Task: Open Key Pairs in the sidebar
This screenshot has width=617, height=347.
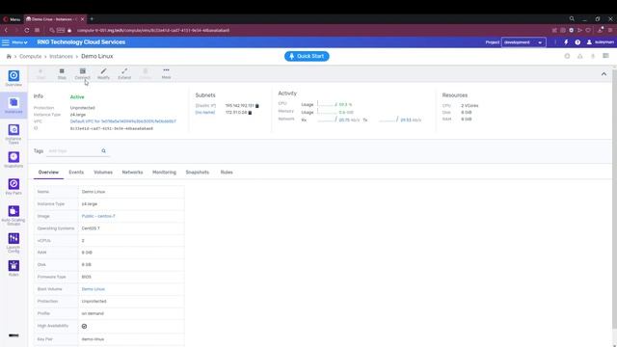Action: coord(13,187)
